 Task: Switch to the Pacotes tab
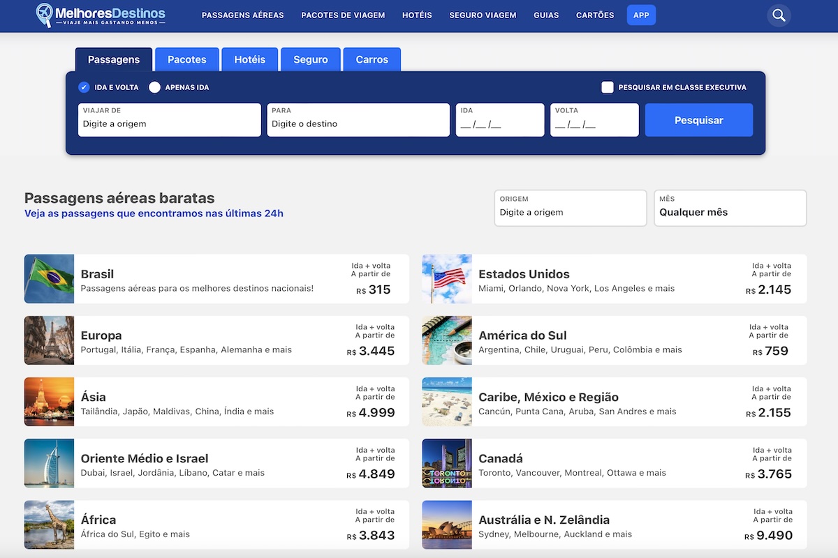pos(186,59)
